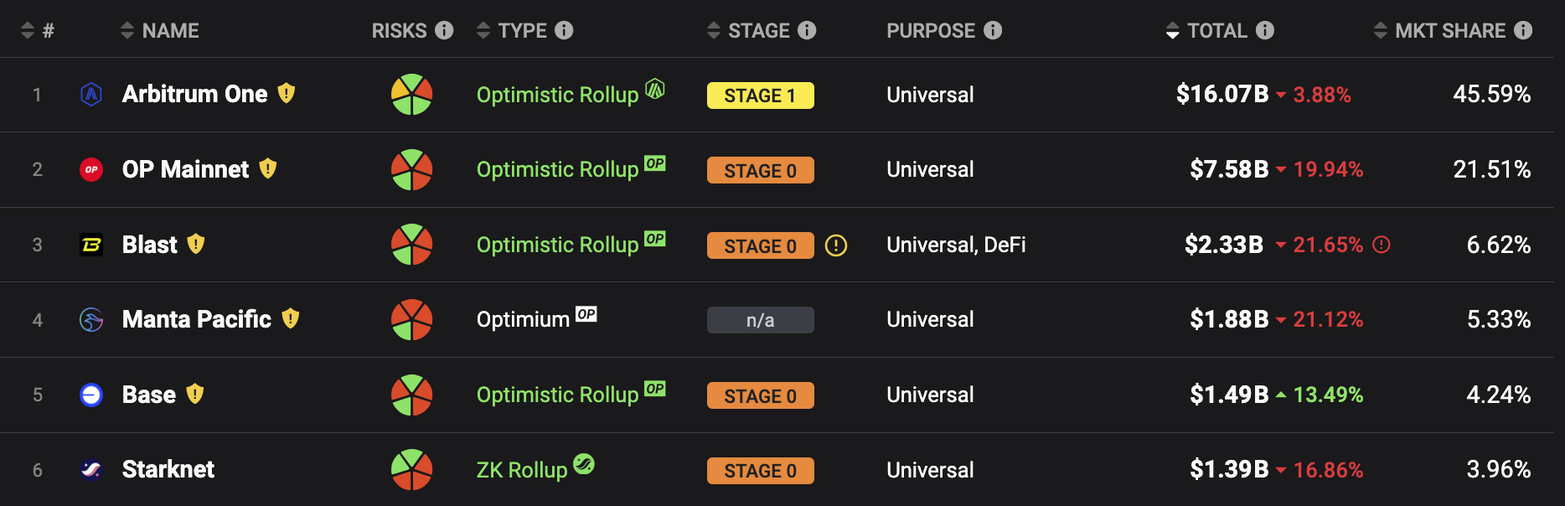Viewport: 1565px width, 506px height.
Task: Click the n/a stage badge for Manta Pacific
Action: point(760,320)
